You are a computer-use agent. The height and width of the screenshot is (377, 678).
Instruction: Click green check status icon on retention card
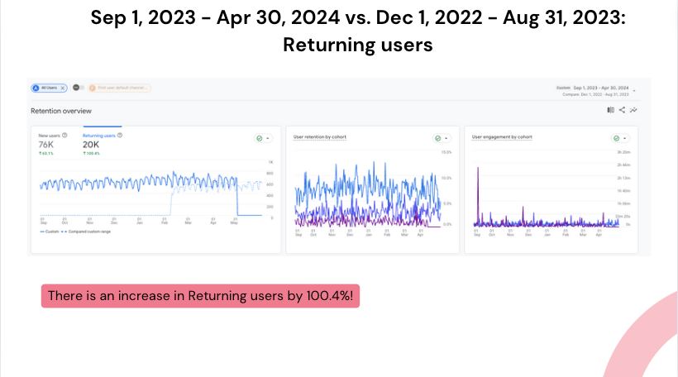point(437,138)
